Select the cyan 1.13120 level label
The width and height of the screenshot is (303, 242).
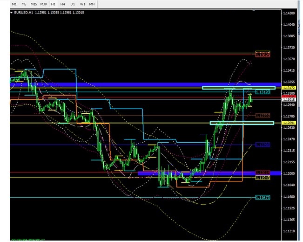tap(264, 92)
